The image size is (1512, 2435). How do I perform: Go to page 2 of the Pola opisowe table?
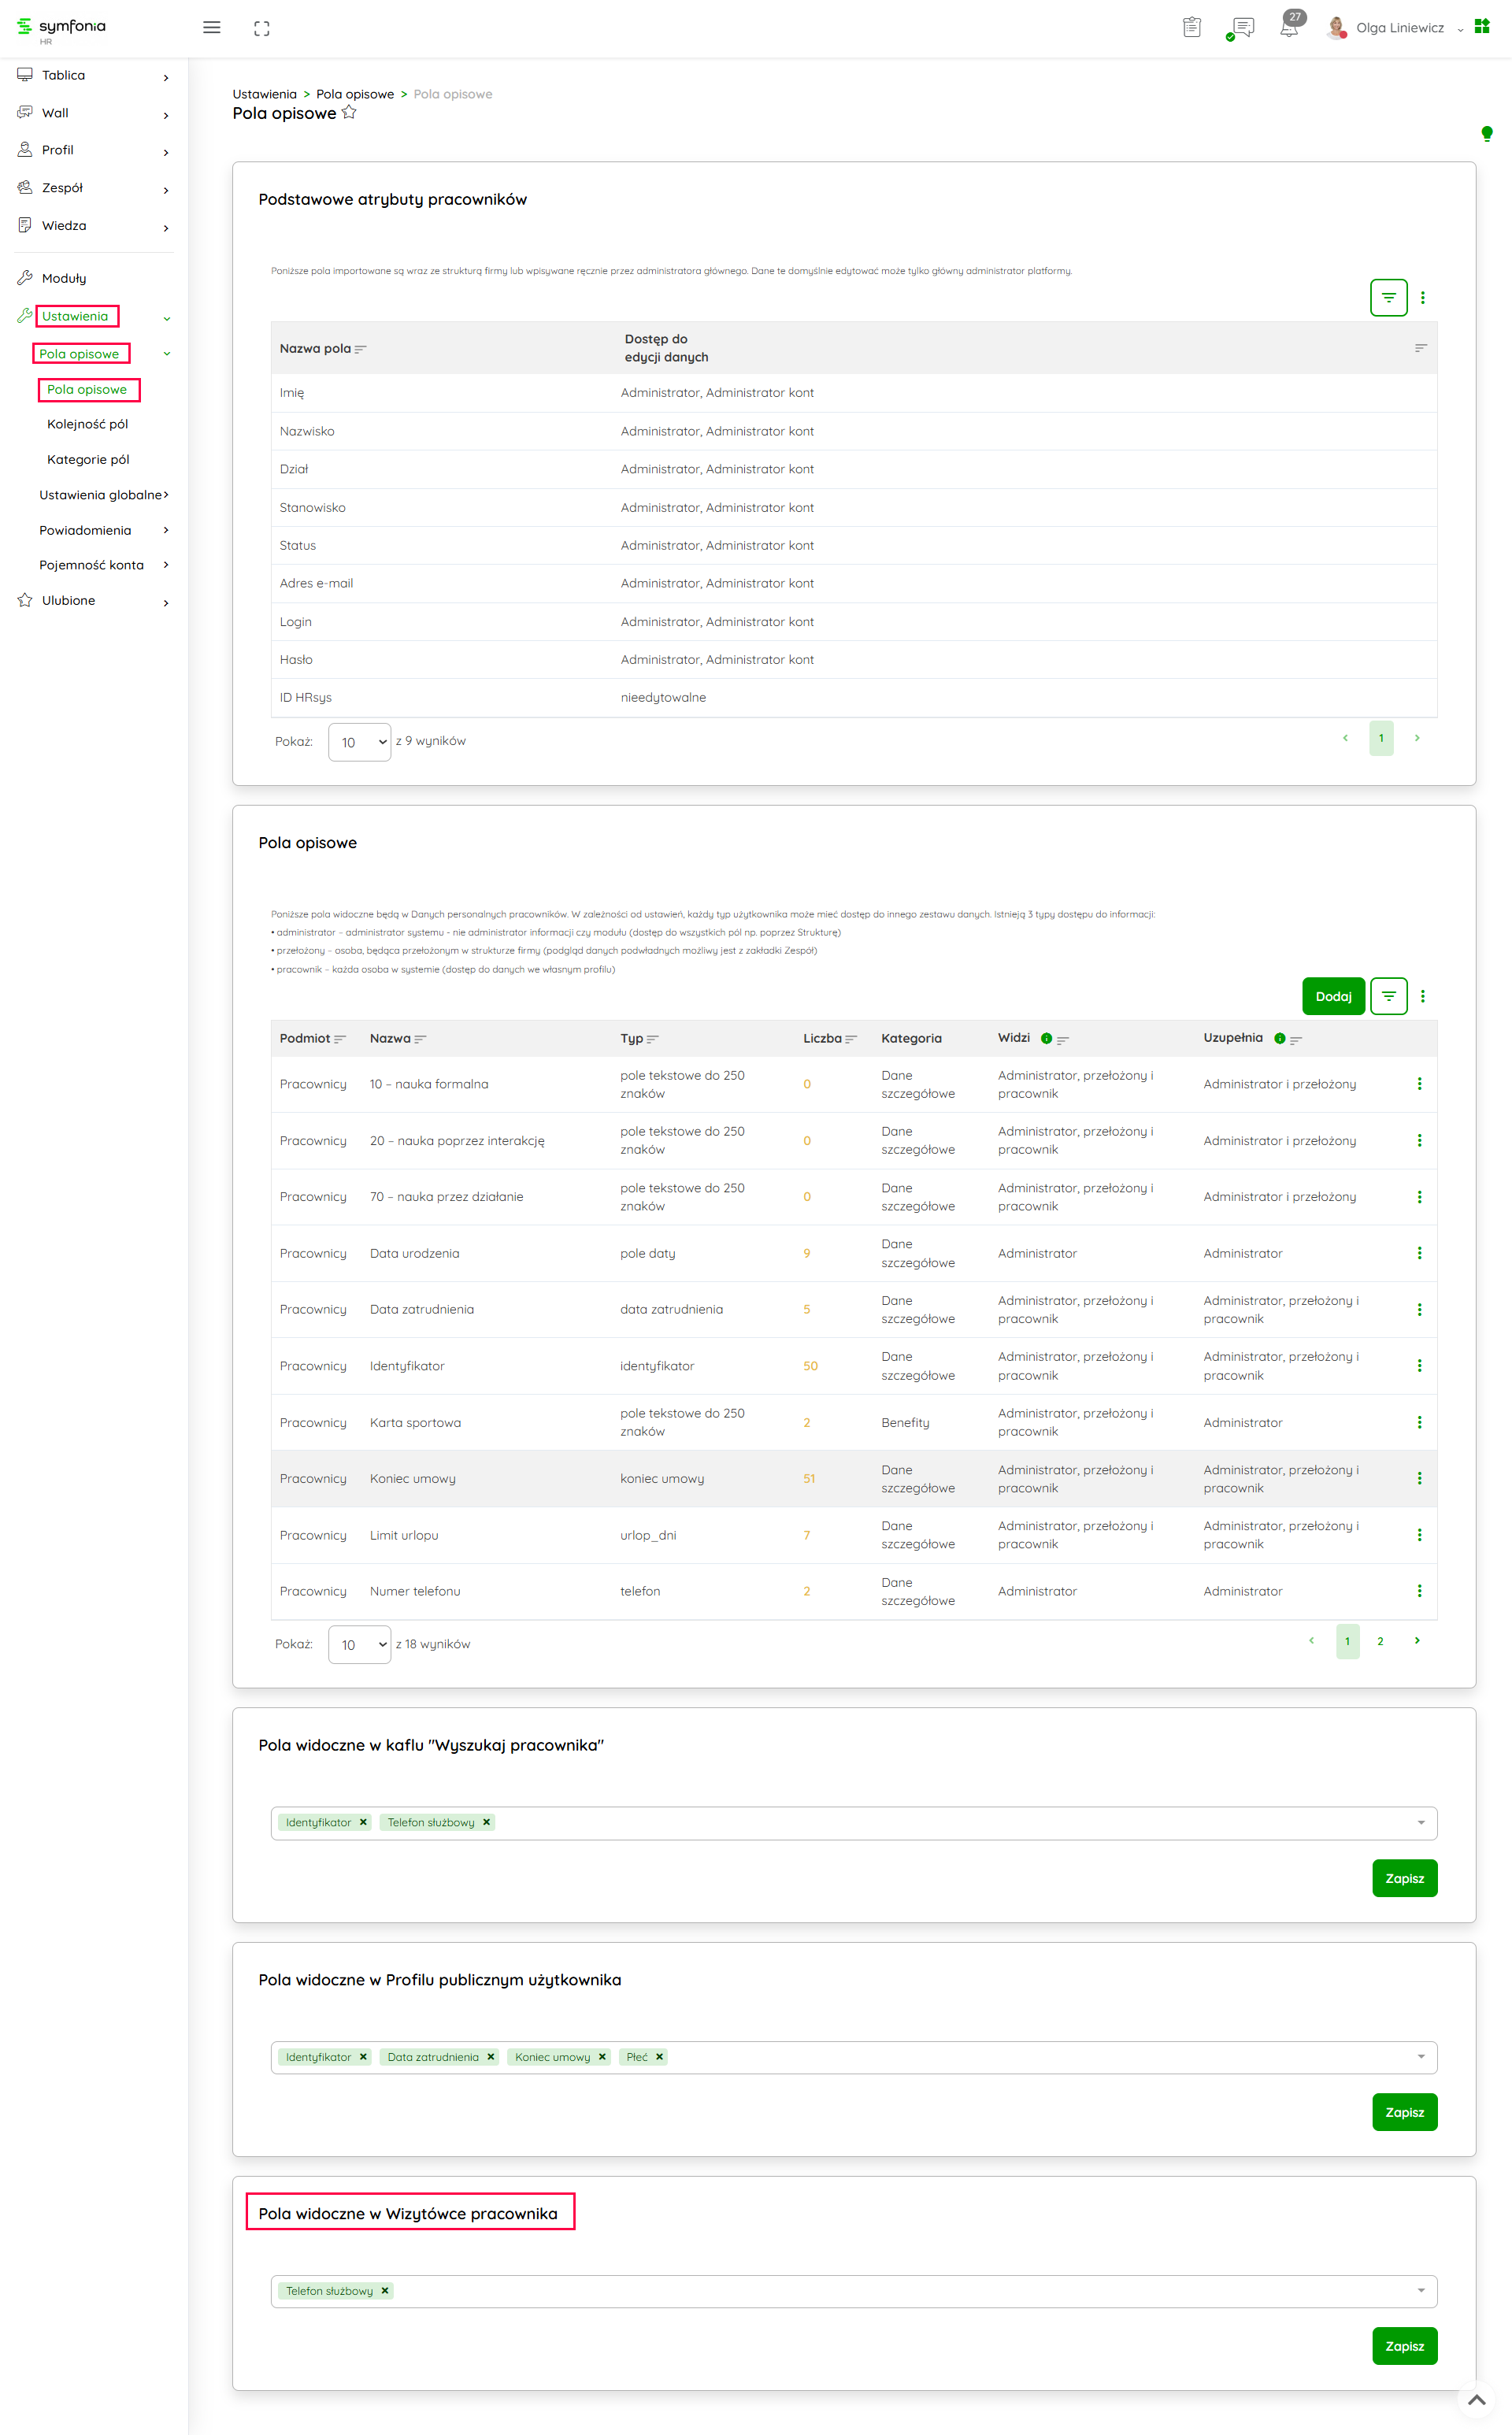(1380, 1641)
